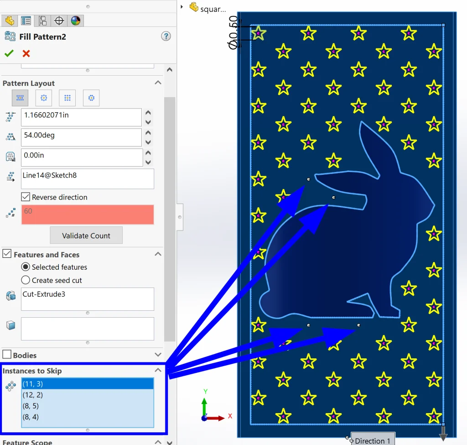Toggle the Reverse direction checkbox
The image size is (467, 445).
(26, 197)
